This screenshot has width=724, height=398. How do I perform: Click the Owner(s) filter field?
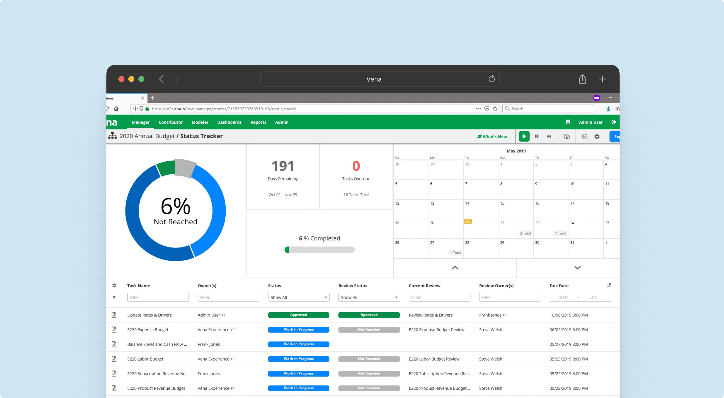click(x=228, y=297)
